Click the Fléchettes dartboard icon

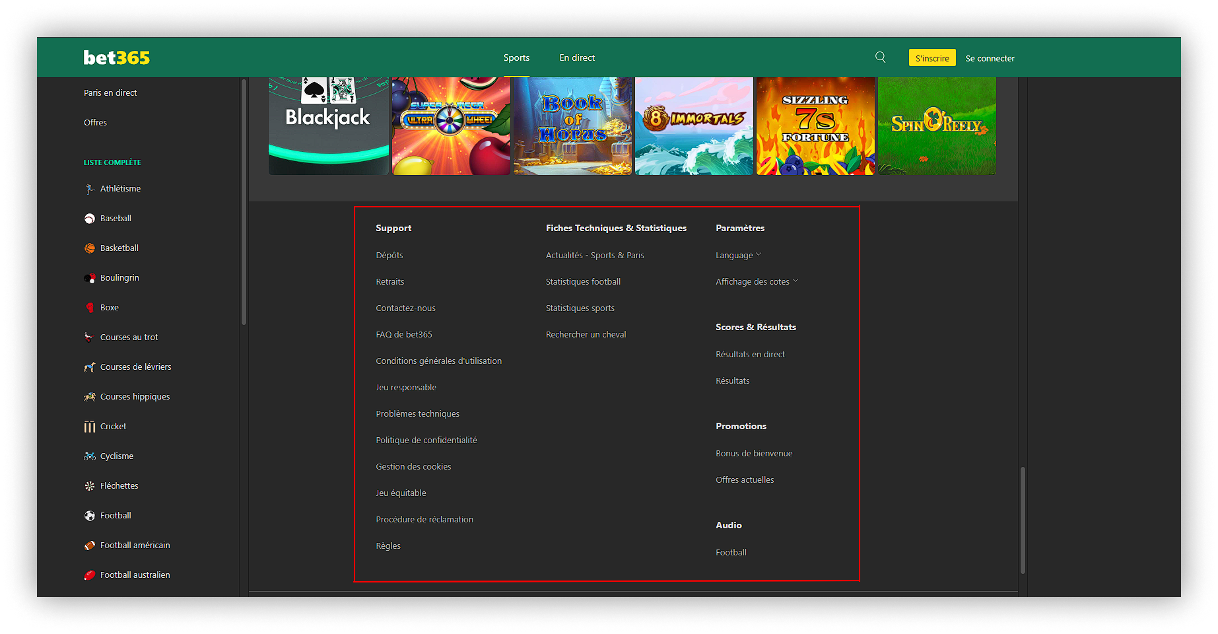coord(90,486)
